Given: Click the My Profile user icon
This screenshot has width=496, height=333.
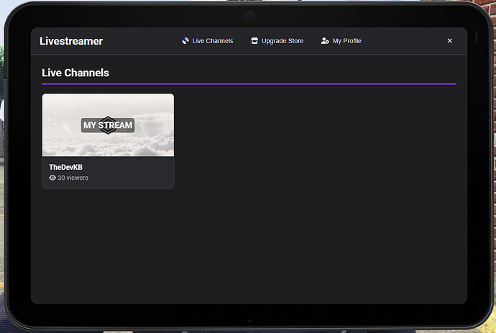Looking at the screenshot, I should (325, 41).
